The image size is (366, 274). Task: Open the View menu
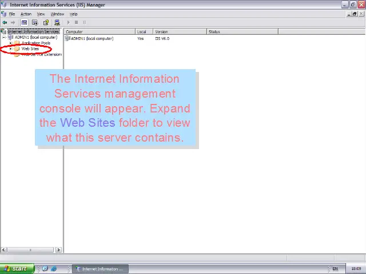41,14
